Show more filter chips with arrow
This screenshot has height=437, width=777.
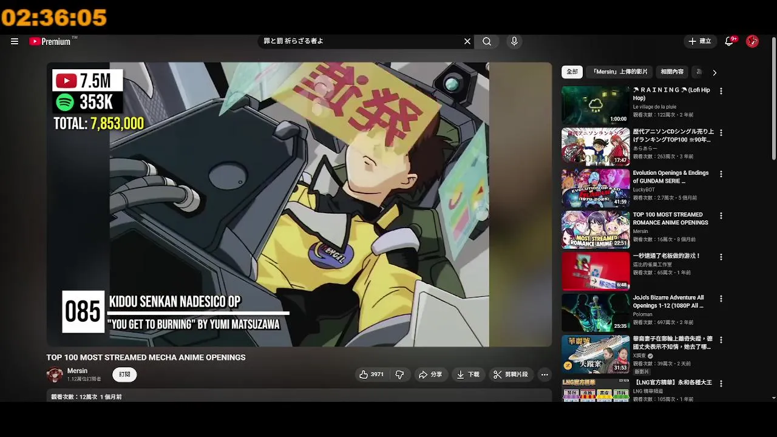pyautogui.click(x=714, y=72)
